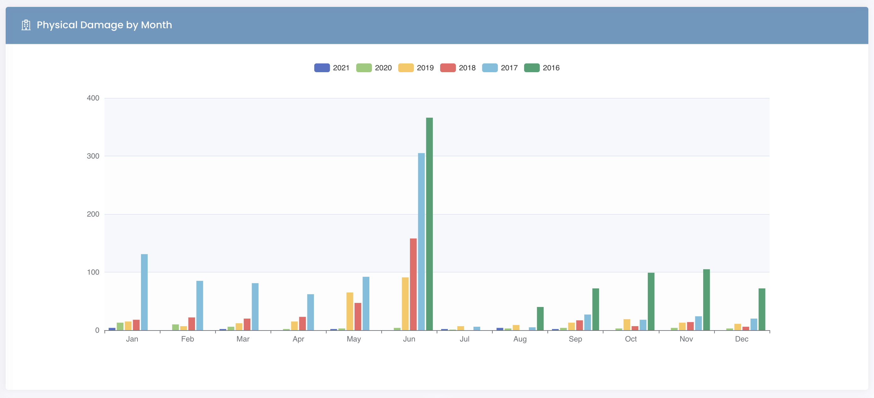This screenshot has width=874, height=398.
Task: Select the 2016 green bar in Sep
Action: tap(596, 309)
